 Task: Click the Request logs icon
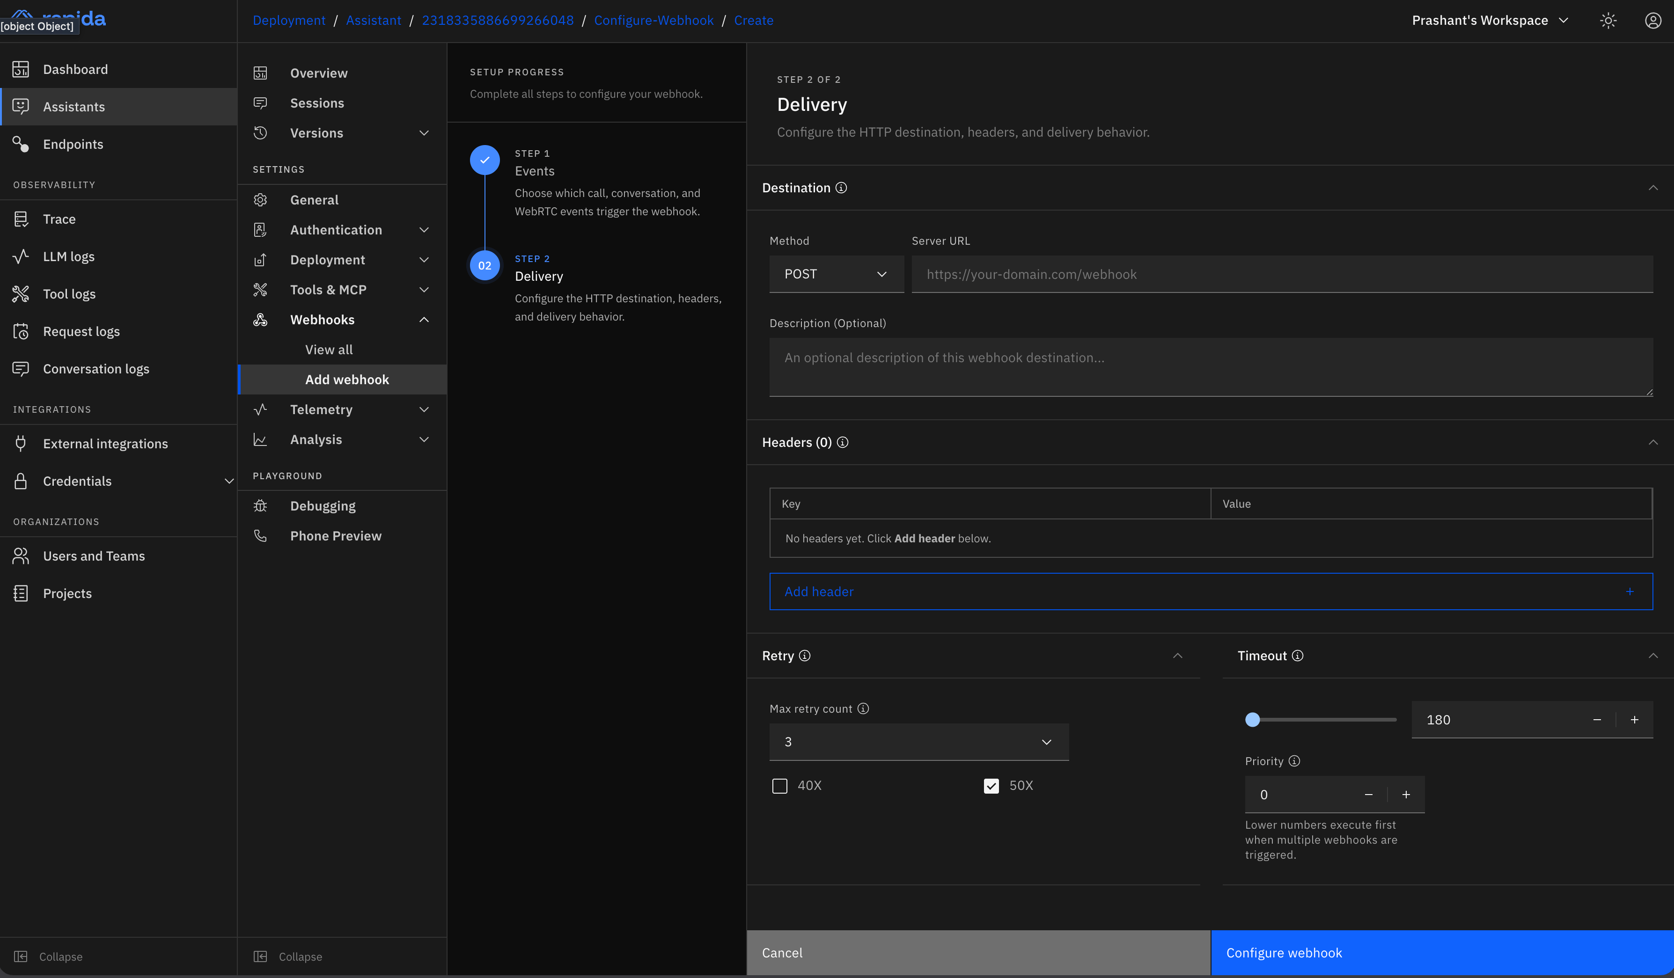coord(21,331)
